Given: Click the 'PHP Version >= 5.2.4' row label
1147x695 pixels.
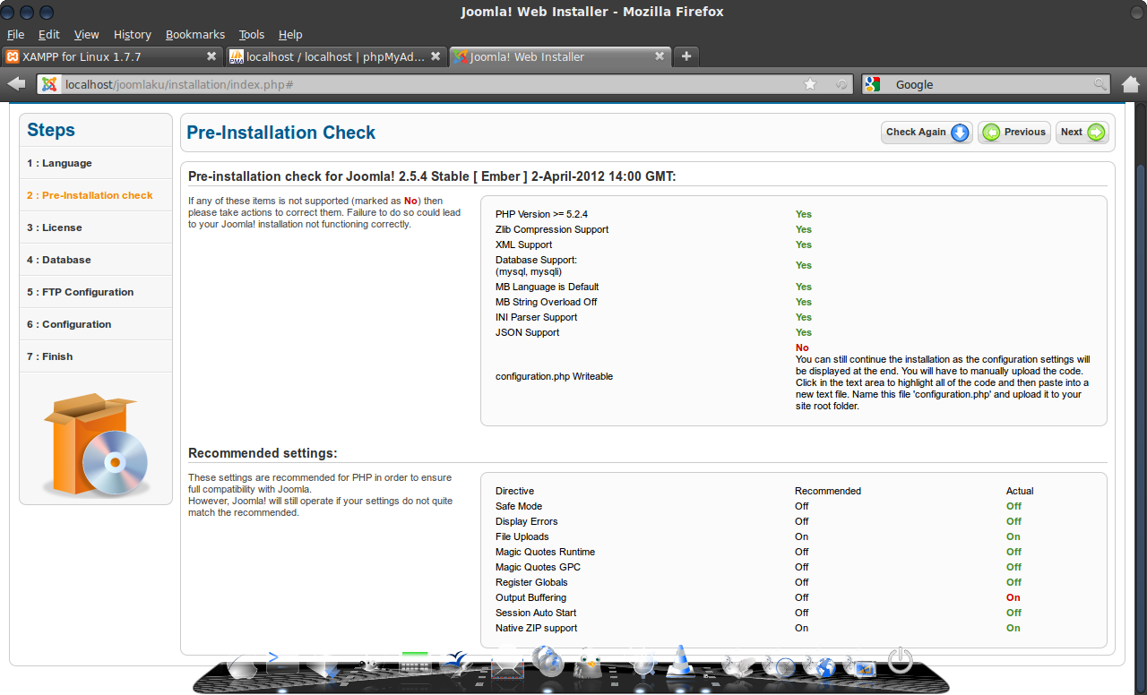Looking at the screenshot, I should 541,214.
